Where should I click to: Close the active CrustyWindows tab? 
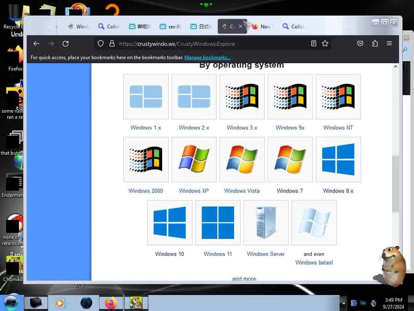(241, 26)
